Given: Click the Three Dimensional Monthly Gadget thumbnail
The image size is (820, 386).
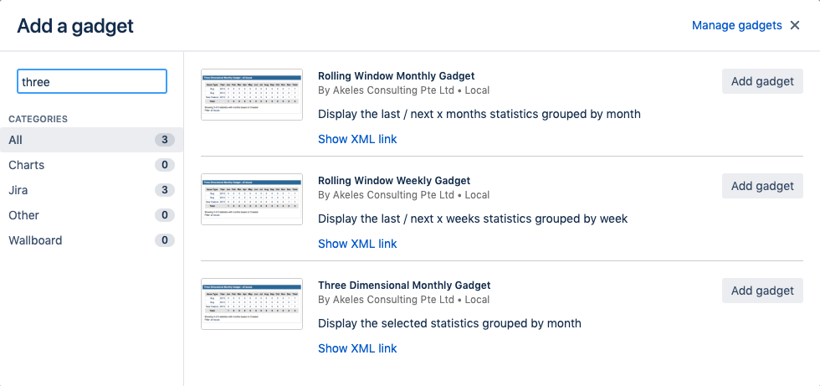Looking at the screenshot, I should click(x=252, y=304).
